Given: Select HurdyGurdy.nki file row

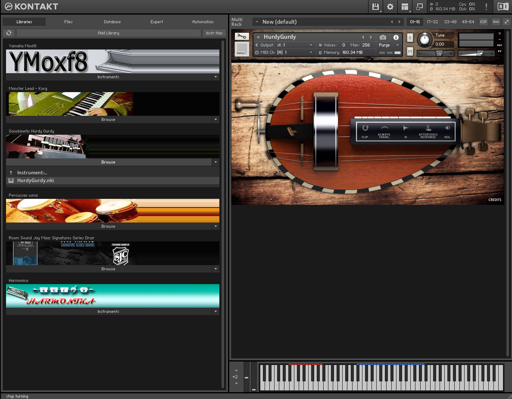Looking at the screenshot, I should click(x=112, y=181).
